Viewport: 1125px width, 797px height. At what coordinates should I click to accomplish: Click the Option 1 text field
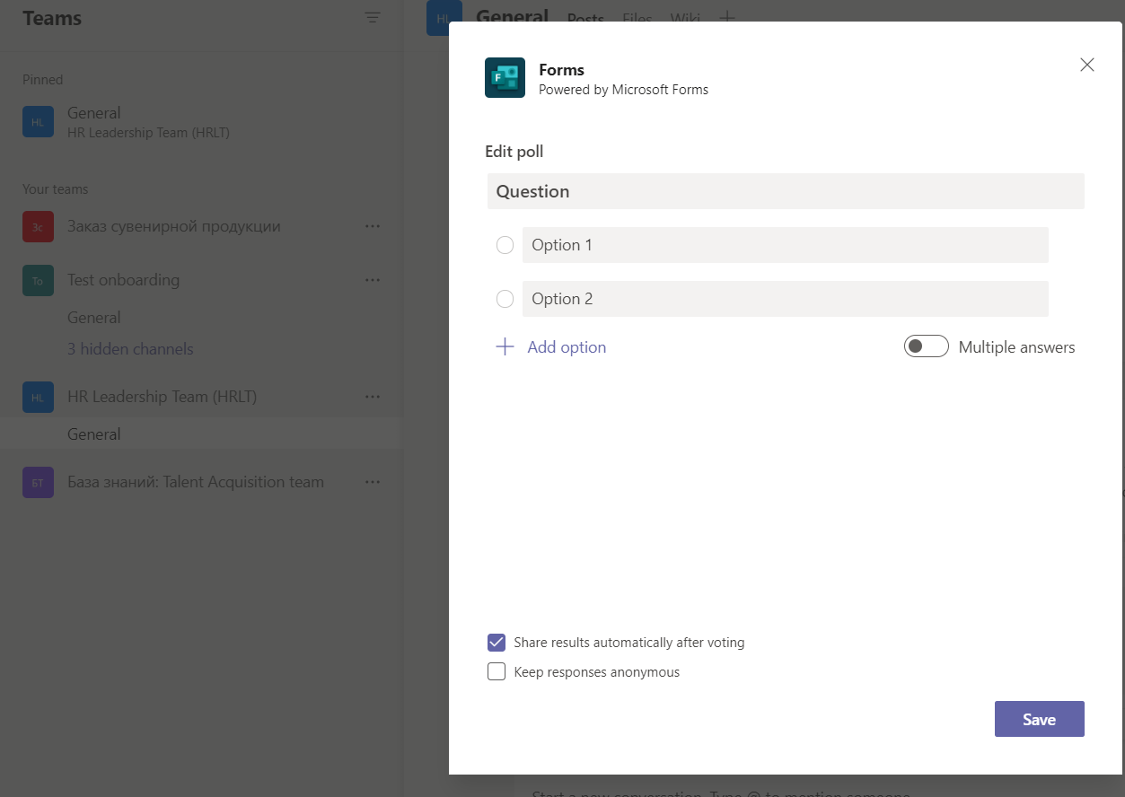coord(786,245)
